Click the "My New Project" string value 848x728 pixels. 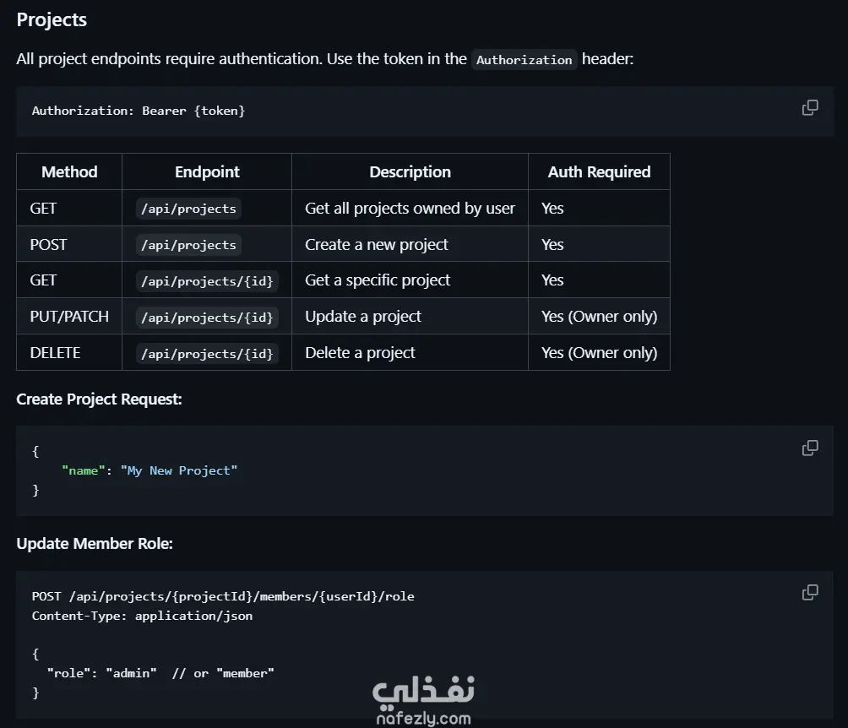point(179,470)
